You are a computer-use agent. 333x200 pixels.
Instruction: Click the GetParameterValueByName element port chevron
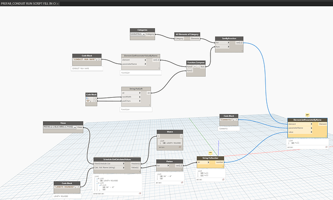(x=145, y=60)
